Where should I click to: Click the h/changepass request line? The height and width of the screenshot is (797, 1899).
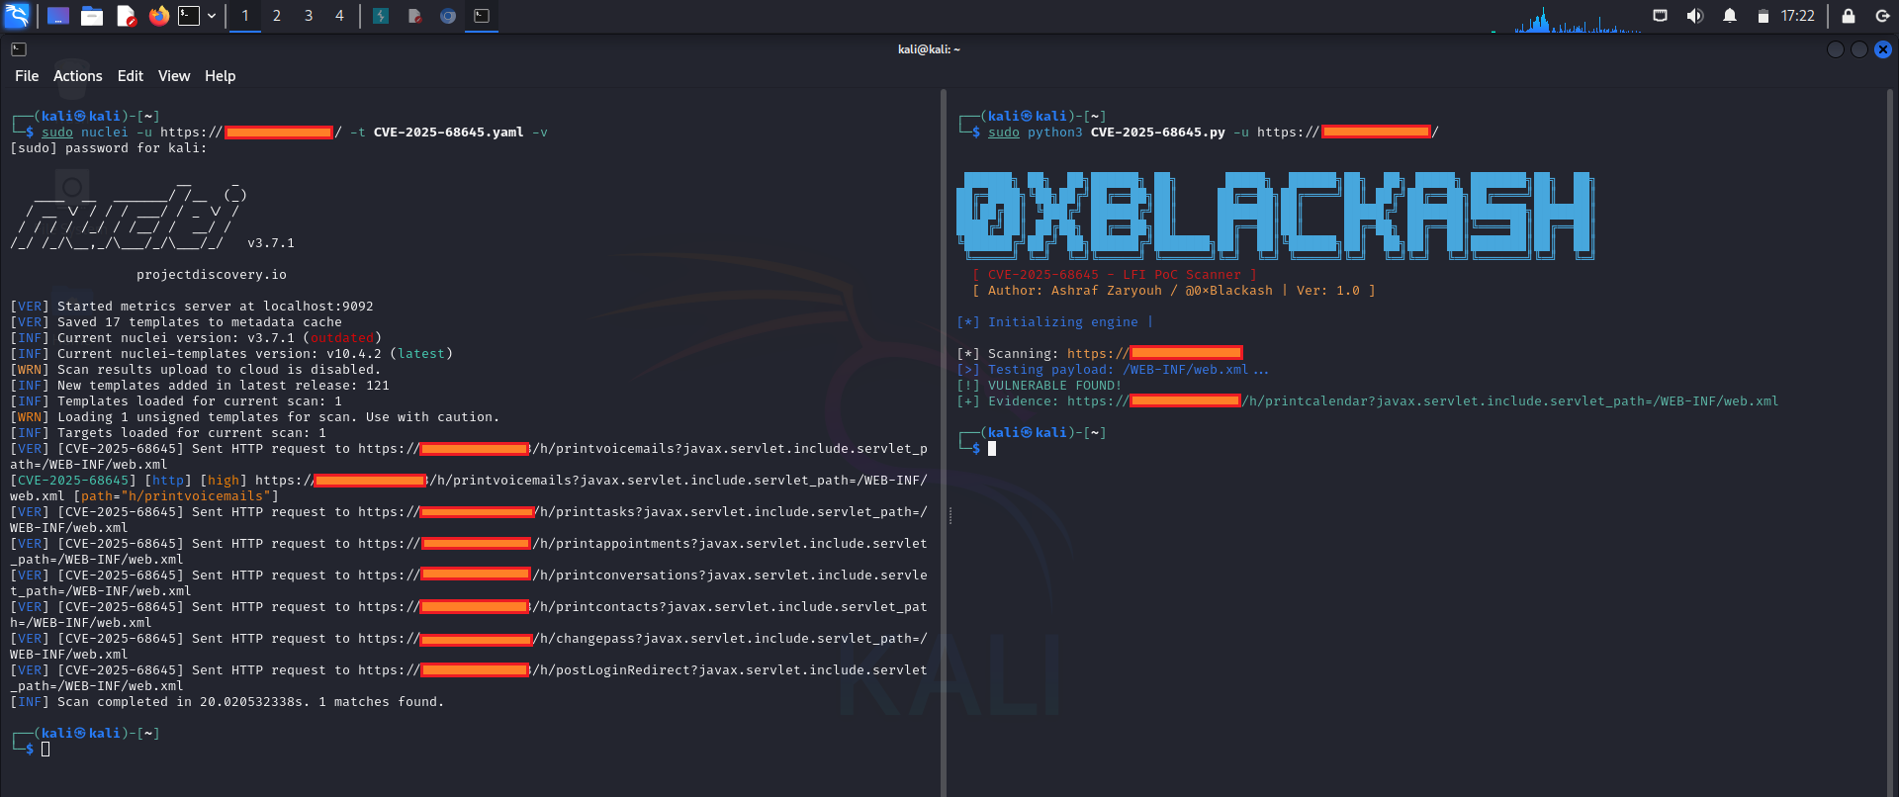pyautogui.click(x=469, y=647)
